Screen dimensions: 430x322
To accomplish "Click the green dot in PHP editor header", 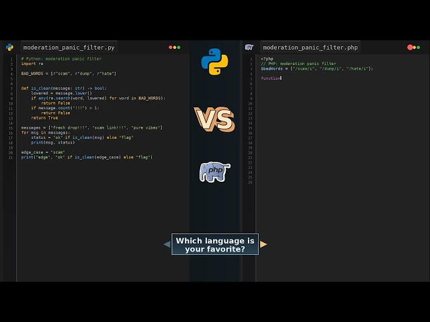I will click(x=419, y=48).
